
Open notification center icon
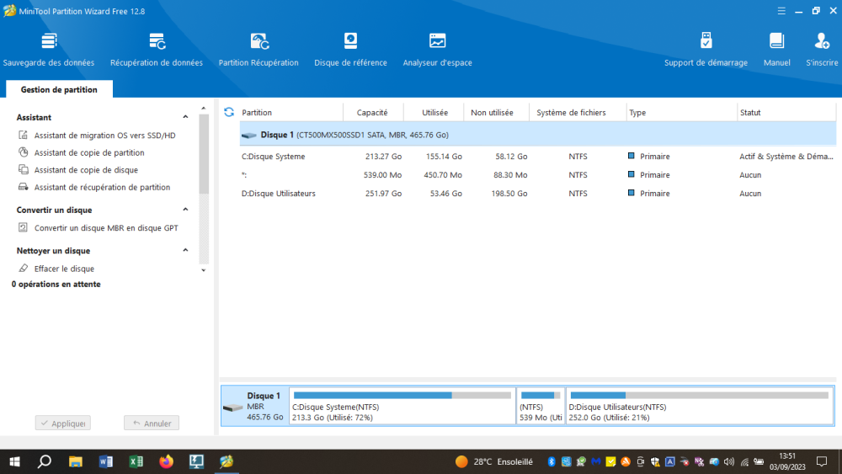[822, 461]
